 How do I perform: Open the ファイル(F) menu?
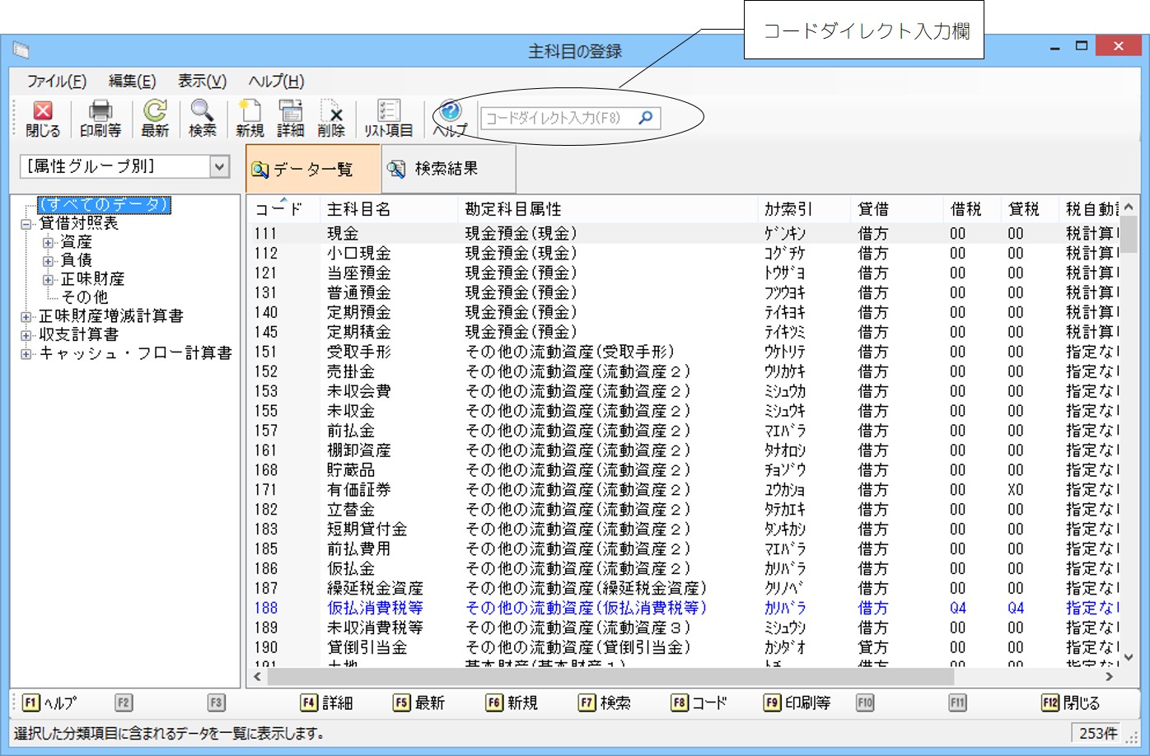tap(56, 81)
